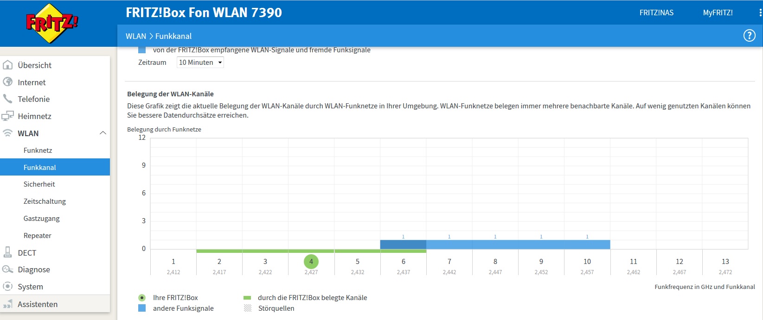The height and width of the screenshot is (320, 763).
Task: Click the blue 'andere Funksignale' legend swatch
Action: [x=142, y=308]
